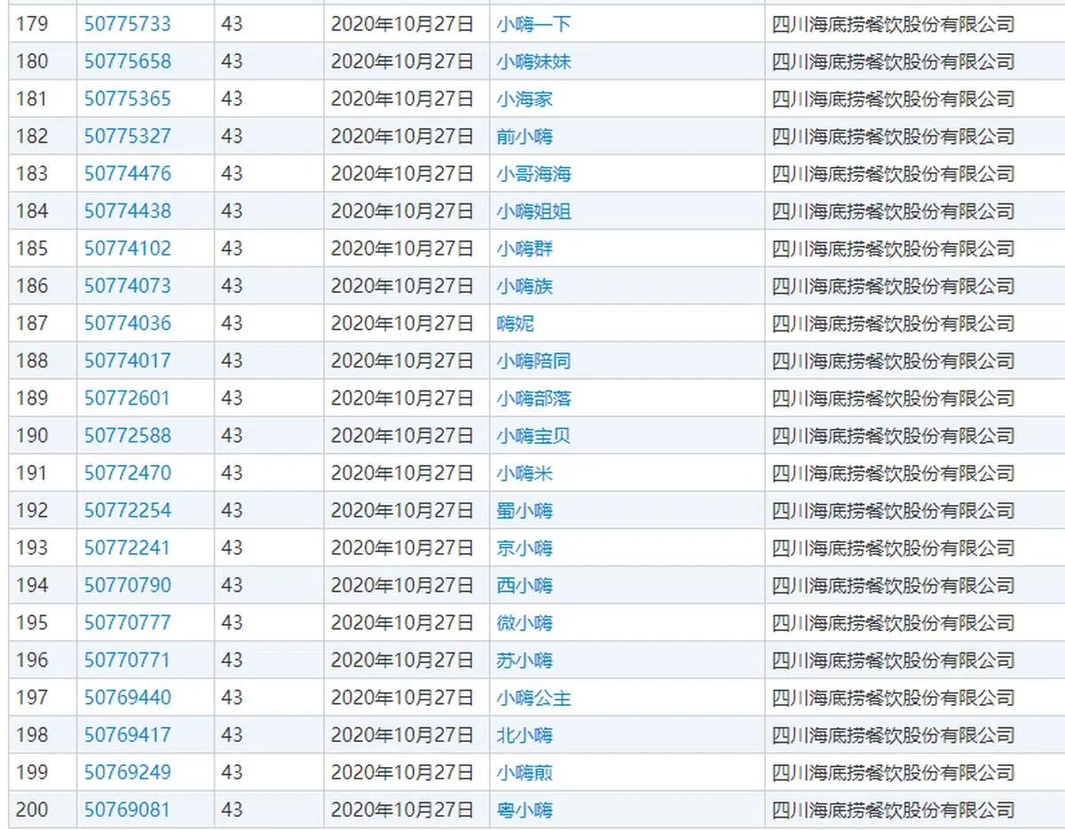Image resolution: width=1065 pixels, height=830 pixels.
Task: View the 小嗨公主 trademark entry
Action: [x=532, y=698]
